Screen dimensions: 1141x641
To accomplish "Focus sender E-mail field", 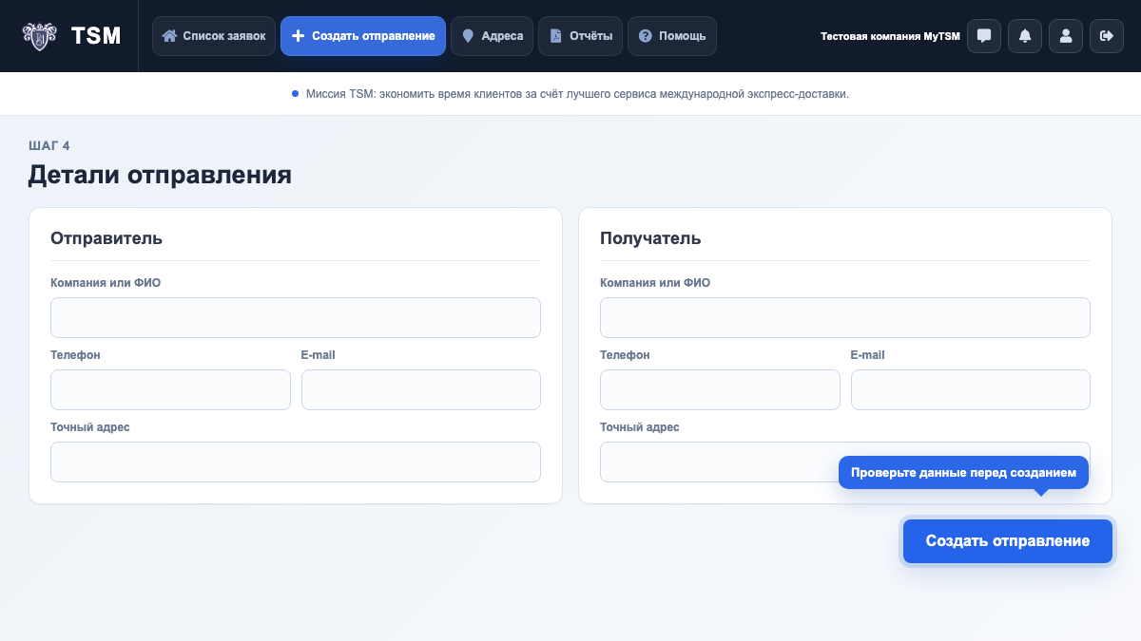I will 421,389.
